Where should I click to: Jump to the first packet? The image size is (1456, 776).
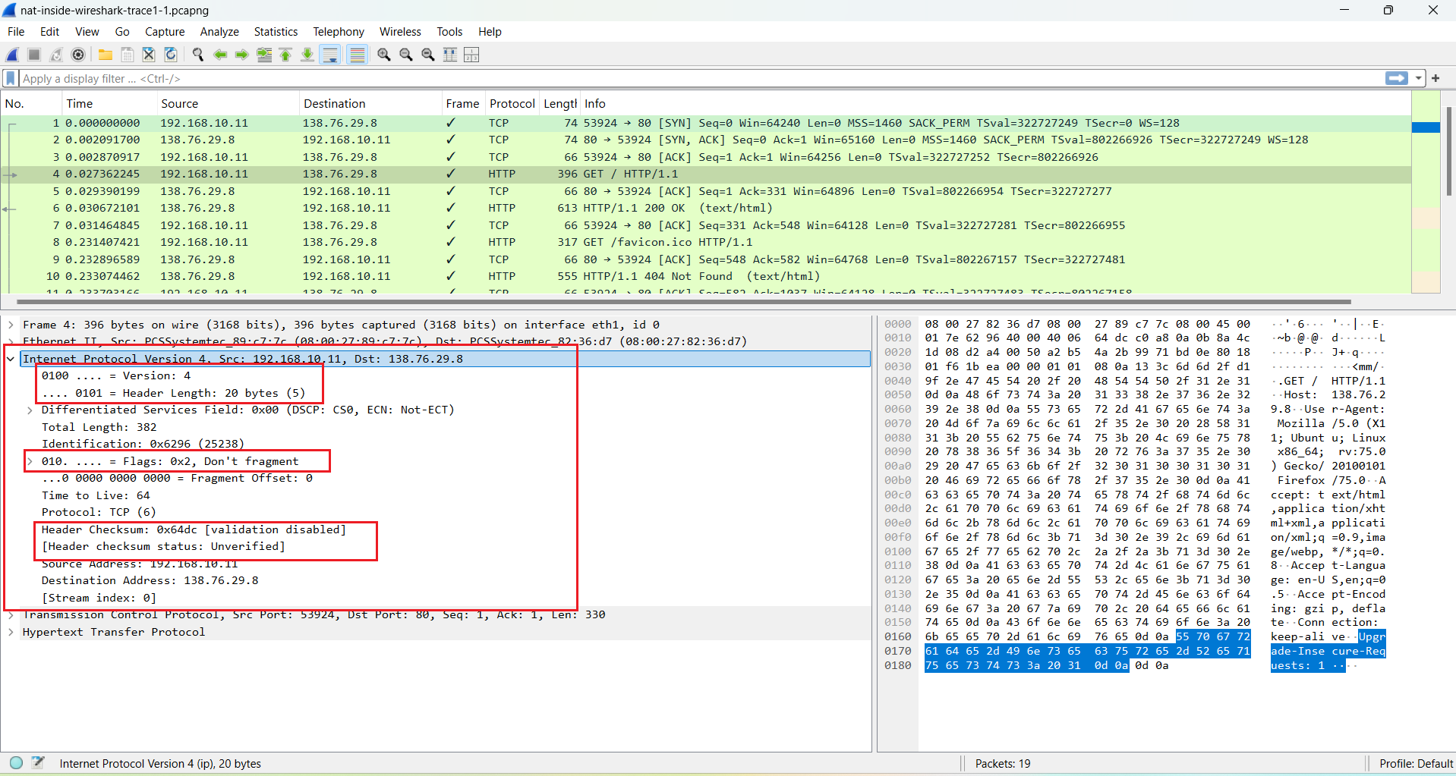(286, 55)
